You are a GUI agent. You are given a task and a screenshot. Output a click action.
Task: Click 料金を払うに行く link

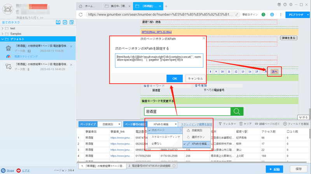[30, 17]
